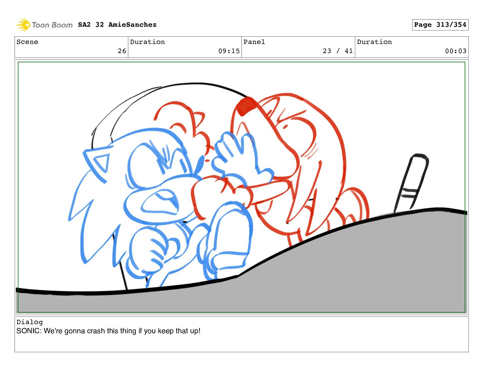Click the 'Page 313/354' page indicator

pos(440,25)
